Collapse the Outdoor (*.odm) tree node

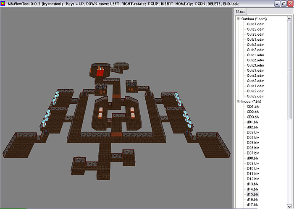pos(238,18)
